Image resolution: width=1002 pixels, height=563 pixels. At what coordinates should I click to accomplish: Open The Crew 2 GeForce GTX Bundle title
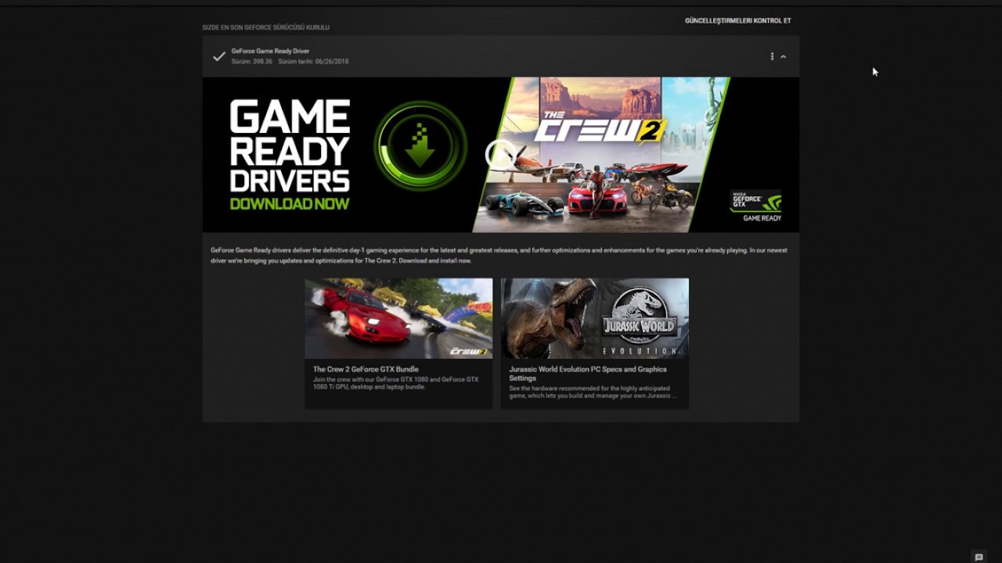click(366, 369)
